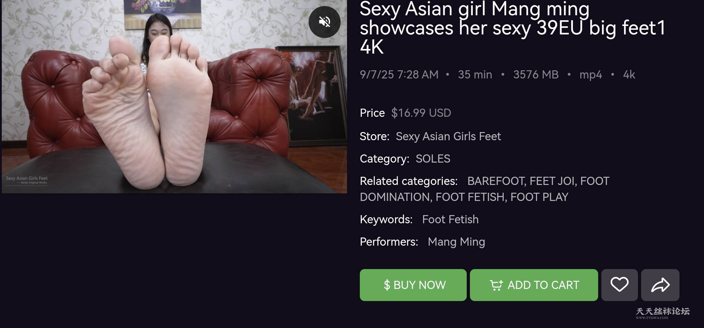Visit the FOOT PLAY related category
Viewport: 704px width, 328px height.
click(x=539, y=197)
